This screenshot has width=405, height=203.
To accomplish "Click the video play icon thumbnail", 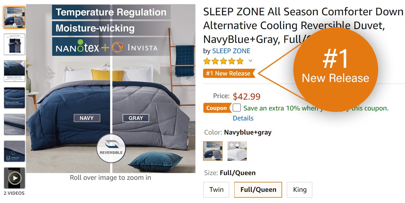I will point(14,178).
